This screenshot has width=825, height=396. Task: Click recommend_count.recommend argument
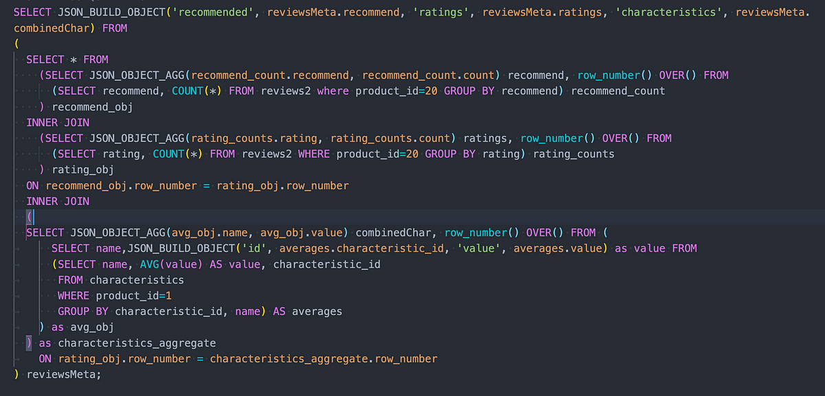coord(269,75)
